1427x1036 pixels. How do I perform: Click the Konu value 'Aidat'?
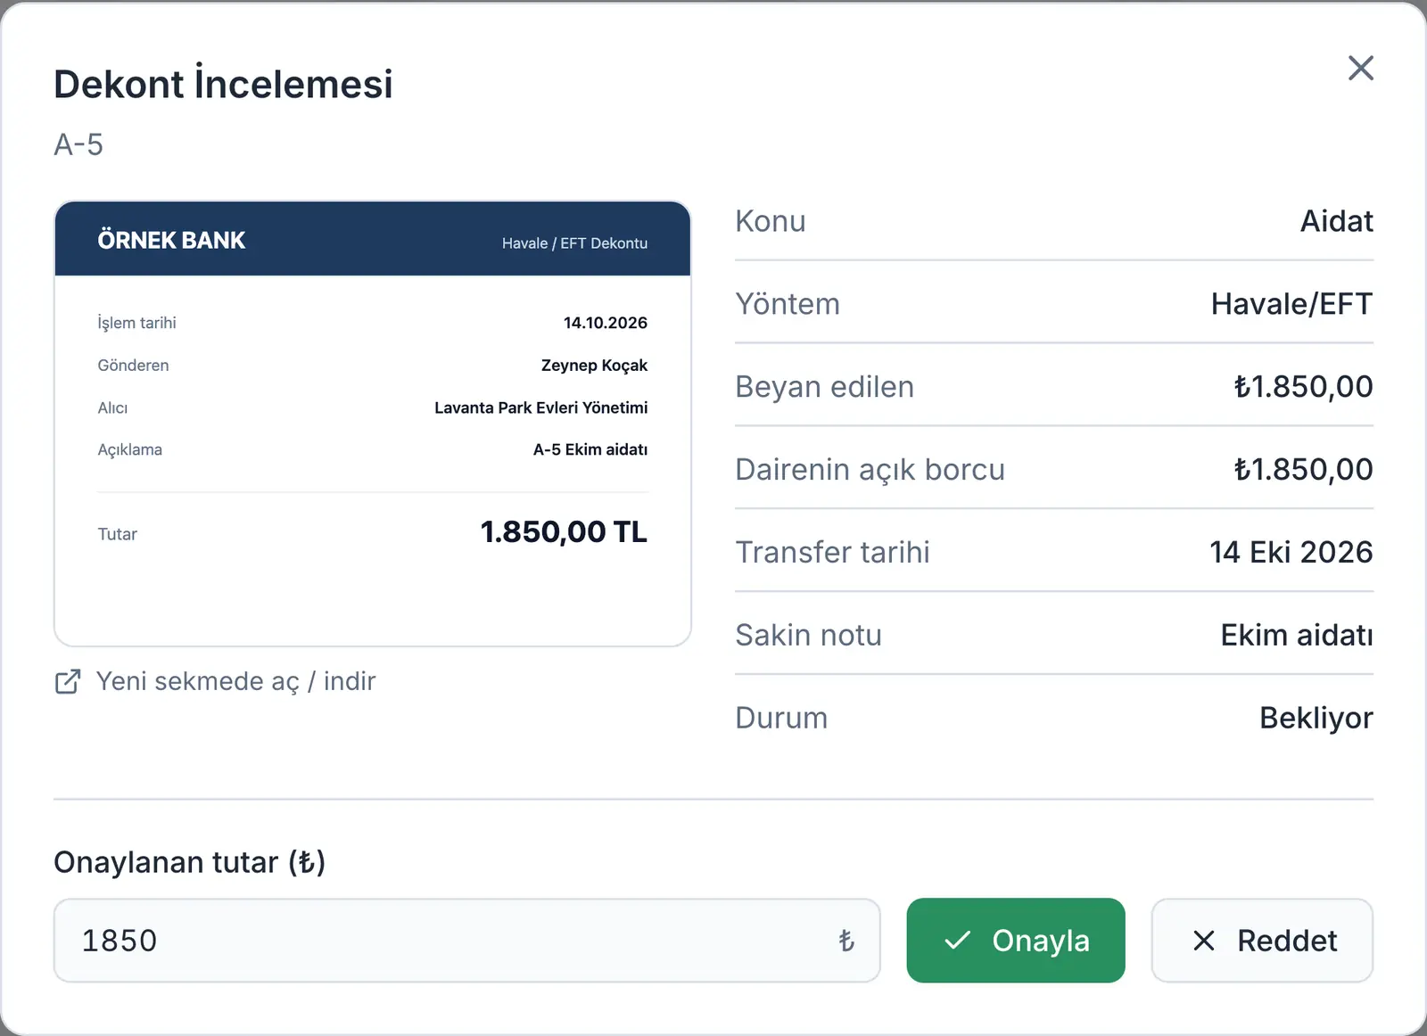1336,221
